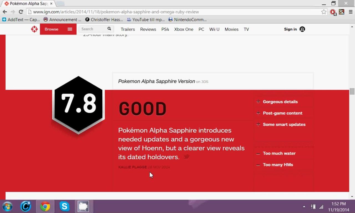The width and height of the screenshot is (355, 213).
Task: Click the search magnifier icon
Action: [x=109, y=29]
